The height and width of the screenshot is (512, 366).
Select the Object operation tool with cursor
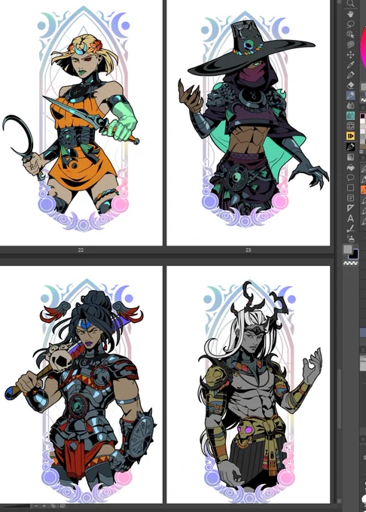350,34
